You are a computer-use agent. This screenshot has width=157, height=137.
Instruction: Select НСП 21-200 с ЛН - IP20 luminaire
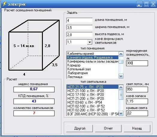(92, 99)
